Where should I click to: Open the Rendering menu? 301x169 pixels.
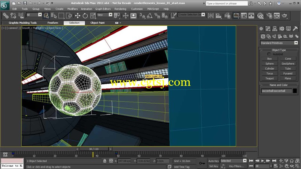point(120,9)
